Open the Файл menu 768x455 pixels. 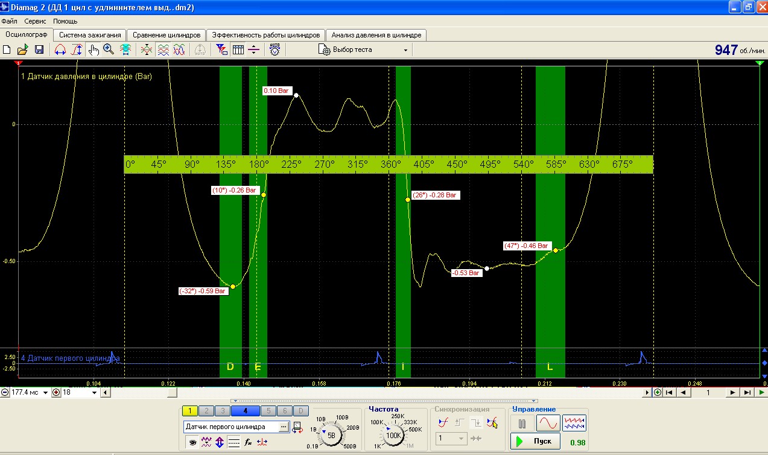tap(10, 21)
